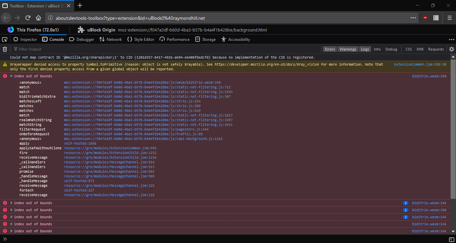Go to home page
The width and height of the screenshot is (456, 243).
tap(38, 18)
